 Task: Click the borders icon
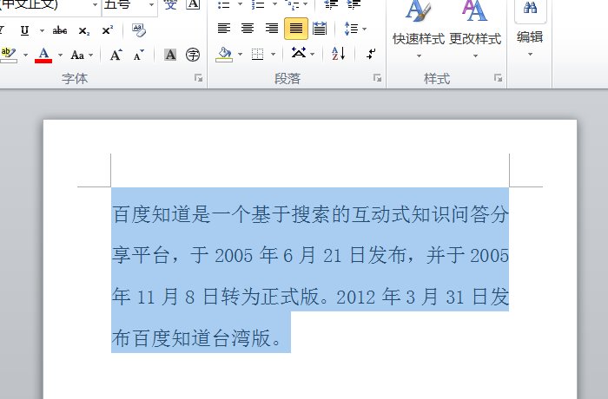257,55
